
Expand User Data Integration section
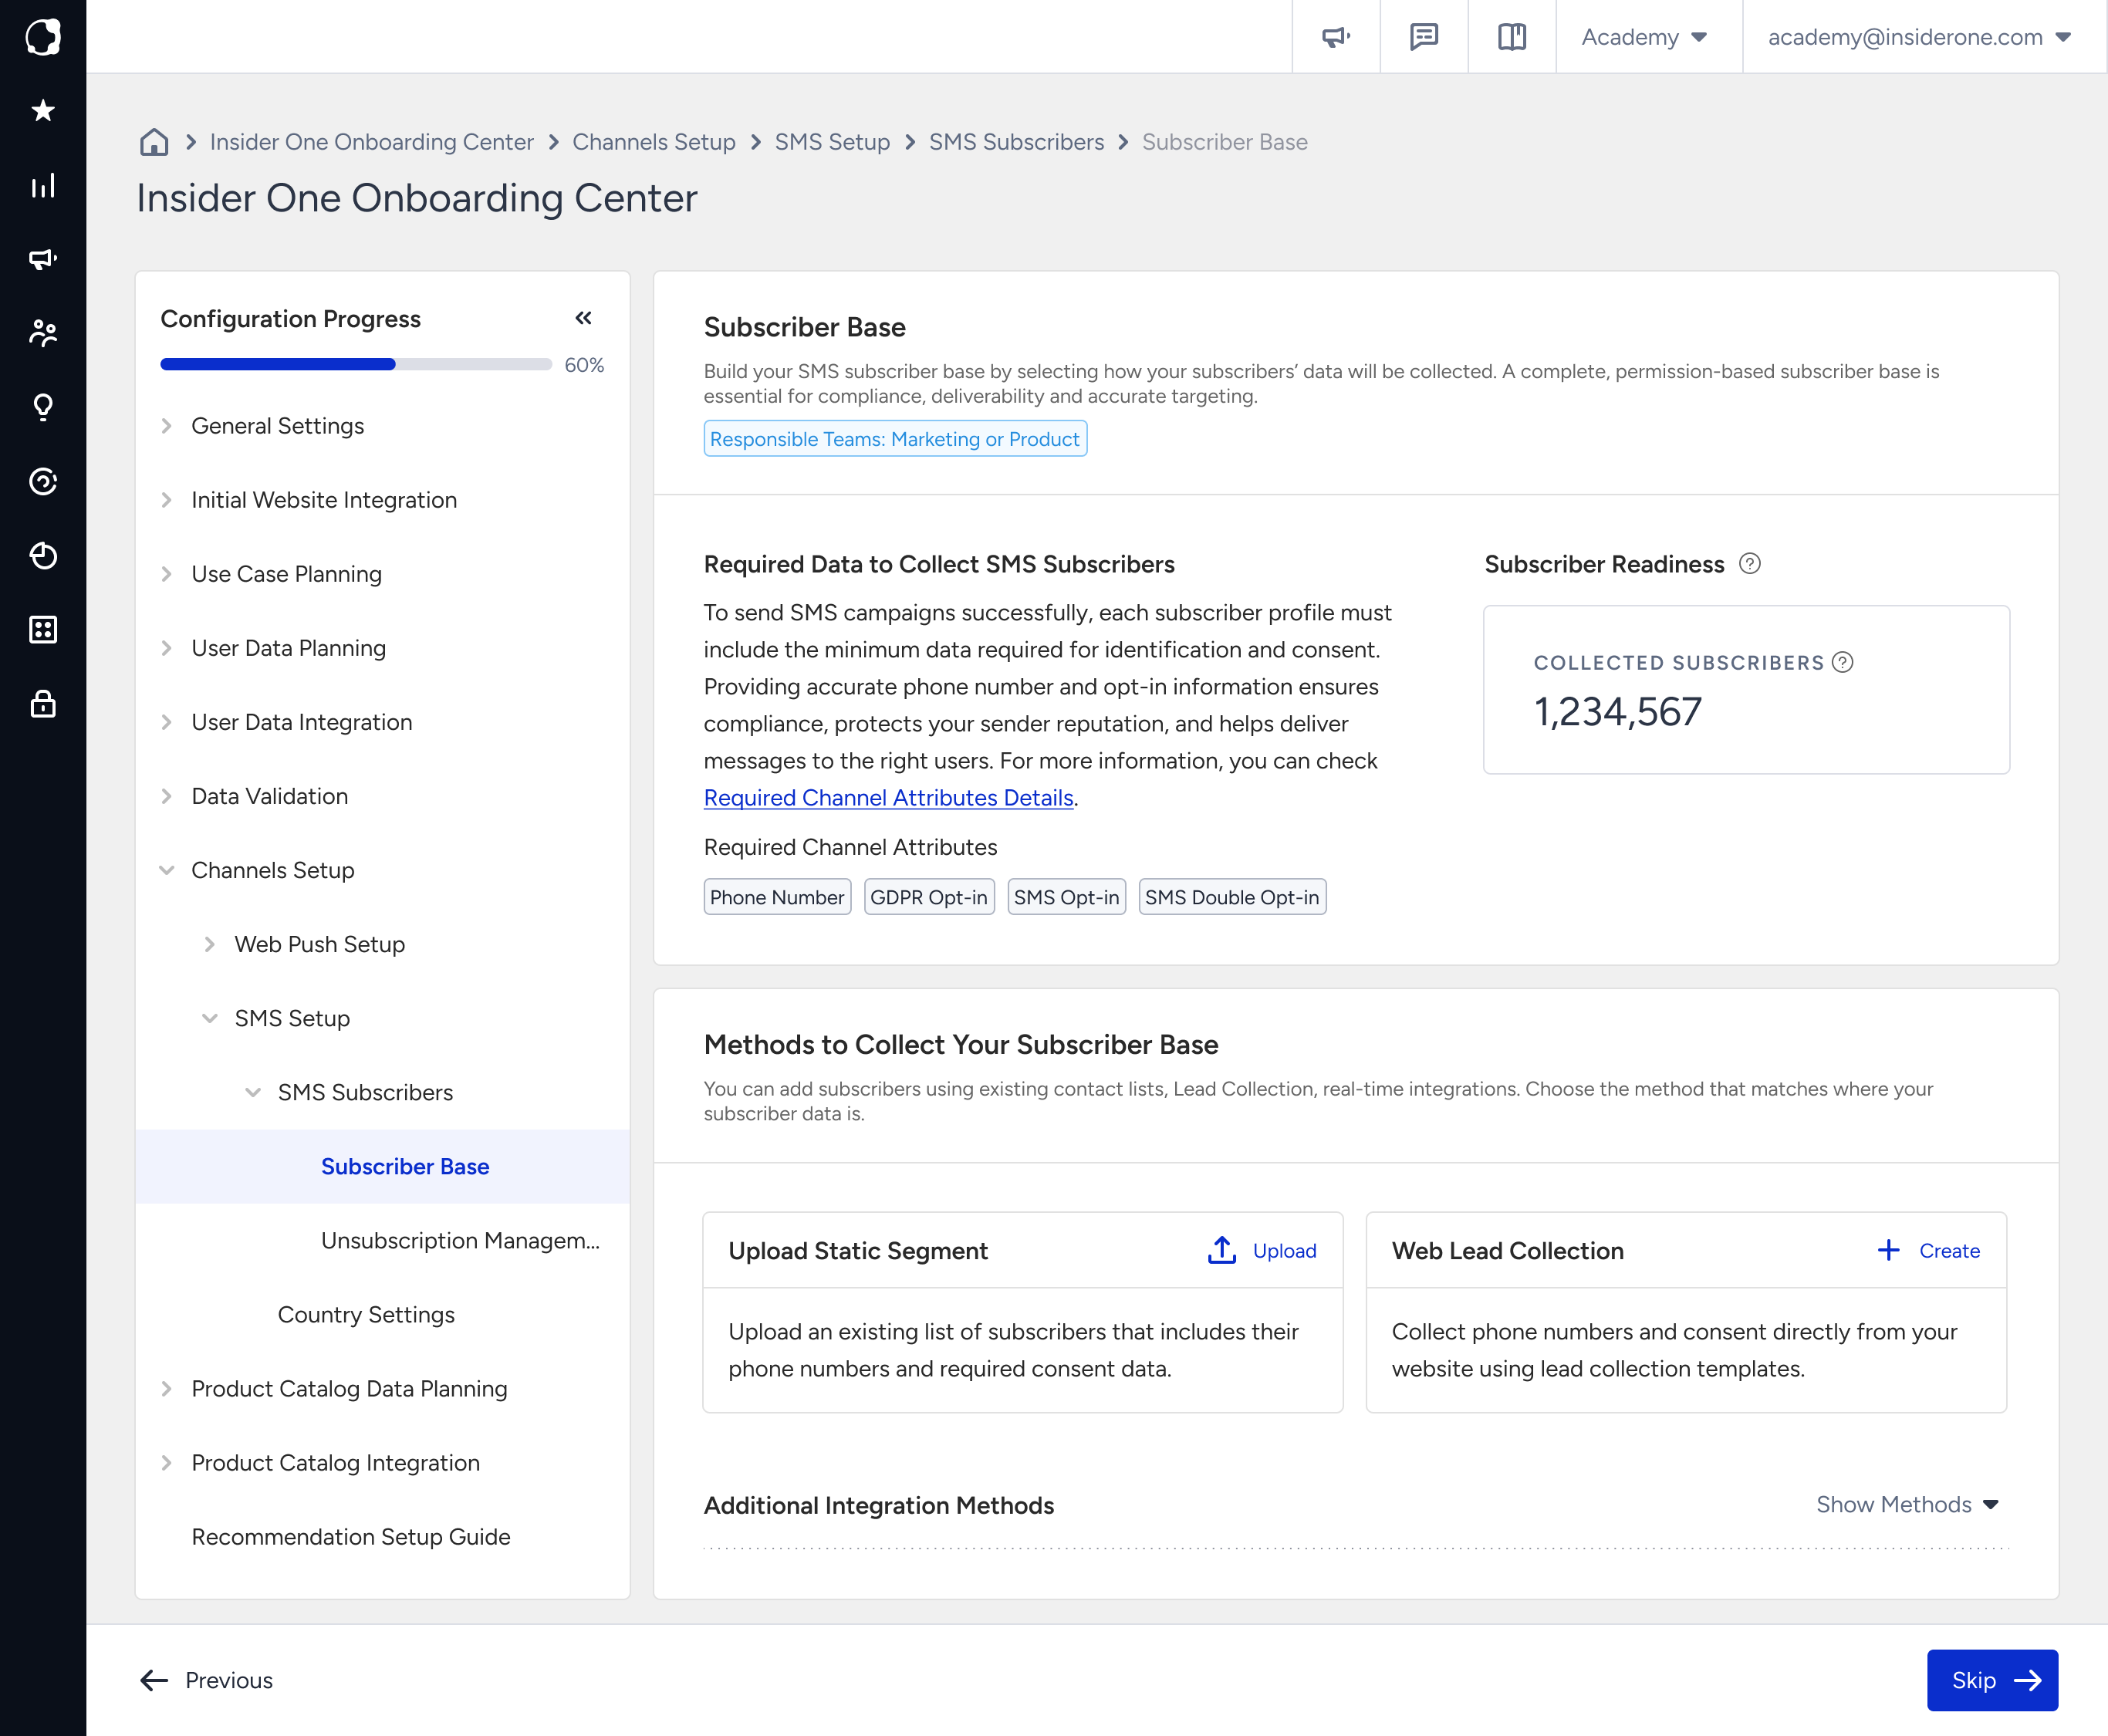pyautogui.click(x=167, y=722)
